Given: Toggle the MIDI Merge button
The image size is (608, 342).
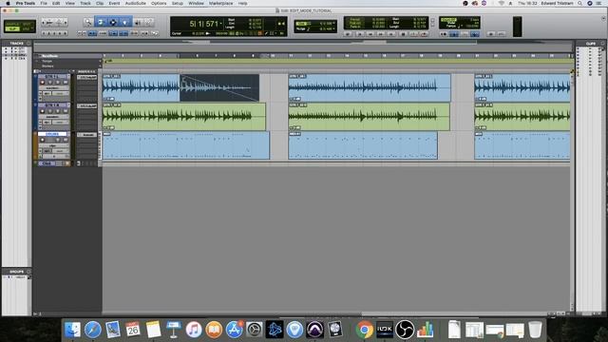Looking at the screenshot, I should [x=475, y=34].
